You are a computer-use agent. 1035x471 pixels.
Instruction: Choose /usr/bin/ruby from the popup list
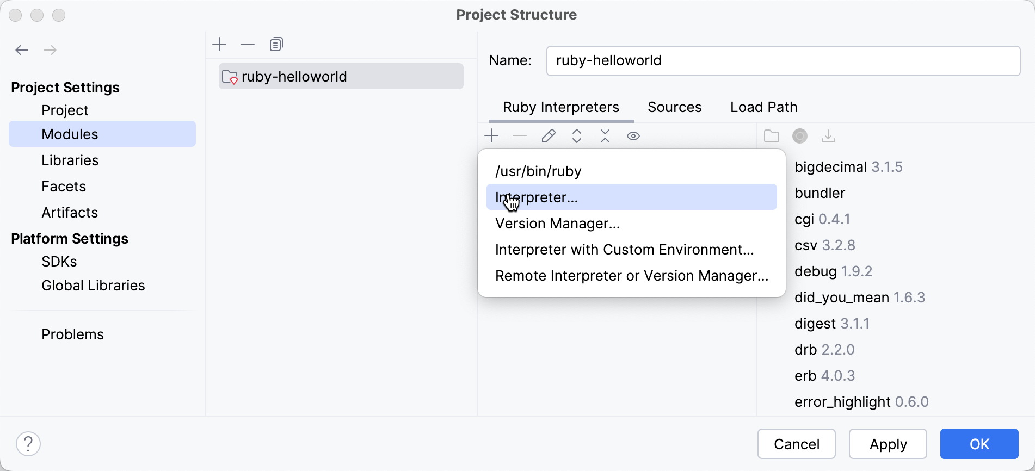538,171
